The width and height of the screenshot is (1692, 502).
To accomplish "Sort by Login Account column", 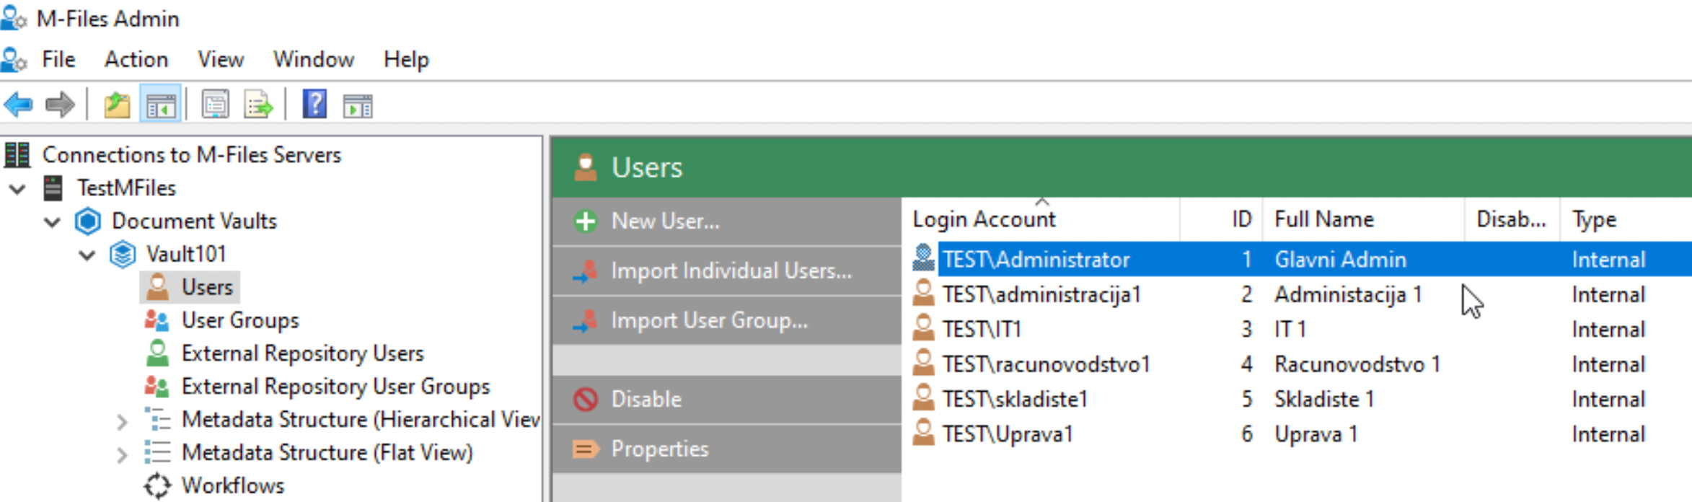I will [x=1041, y=219].
